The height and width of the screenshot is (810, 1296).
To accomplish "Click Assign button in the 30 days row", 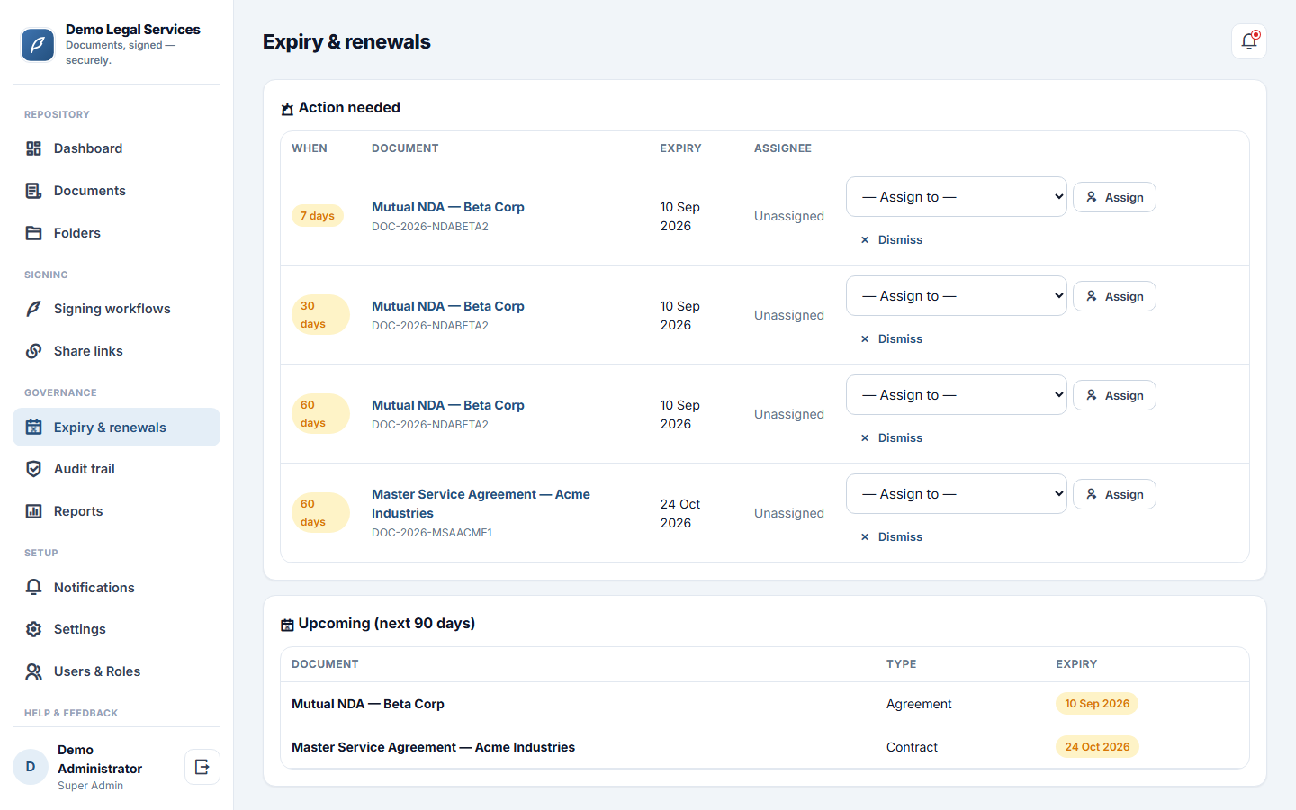I will click(1114, 296).
